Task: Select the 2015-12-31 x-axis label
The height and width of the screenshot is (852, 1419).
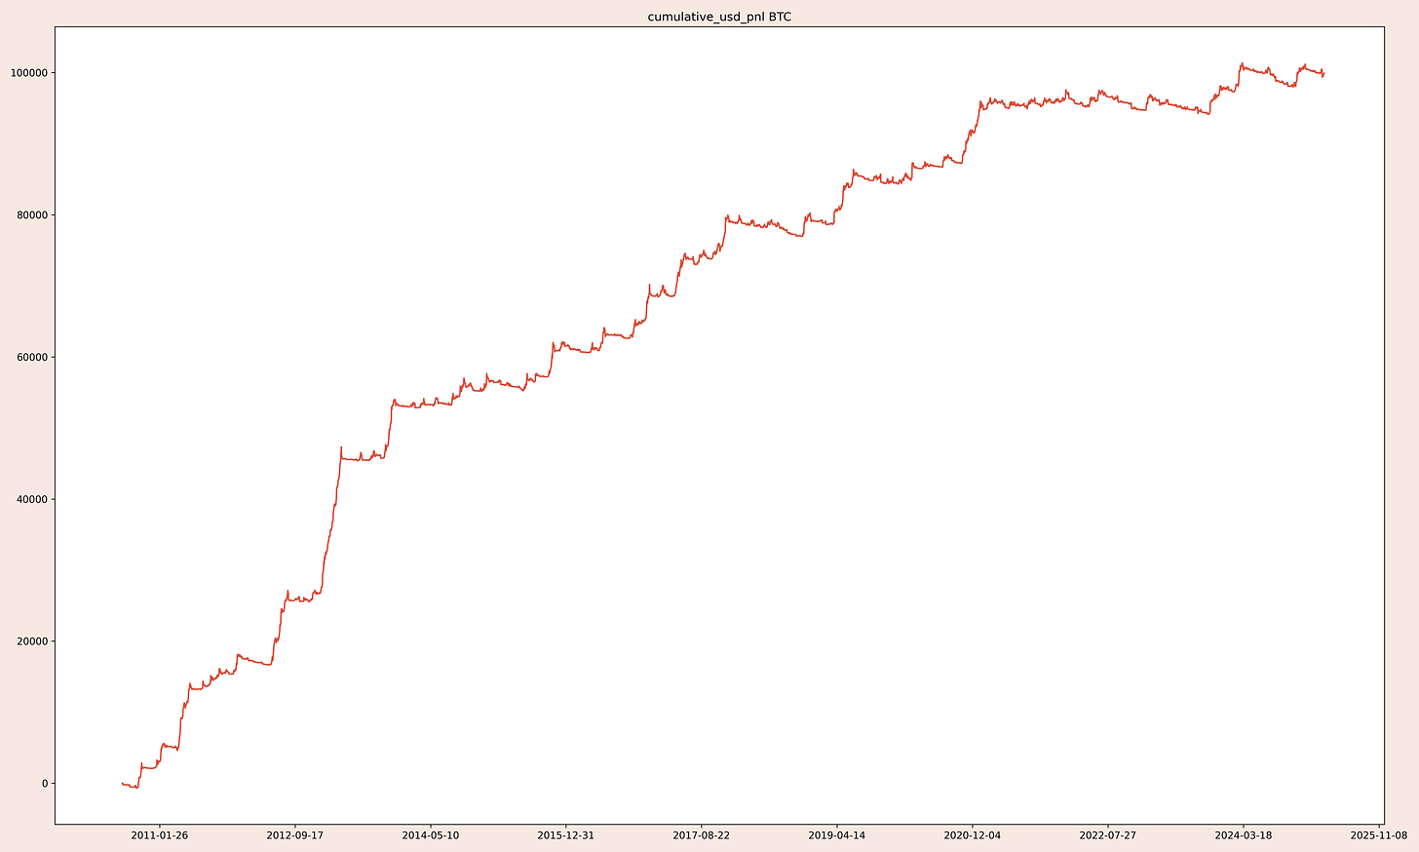Action: click(567, 835)
